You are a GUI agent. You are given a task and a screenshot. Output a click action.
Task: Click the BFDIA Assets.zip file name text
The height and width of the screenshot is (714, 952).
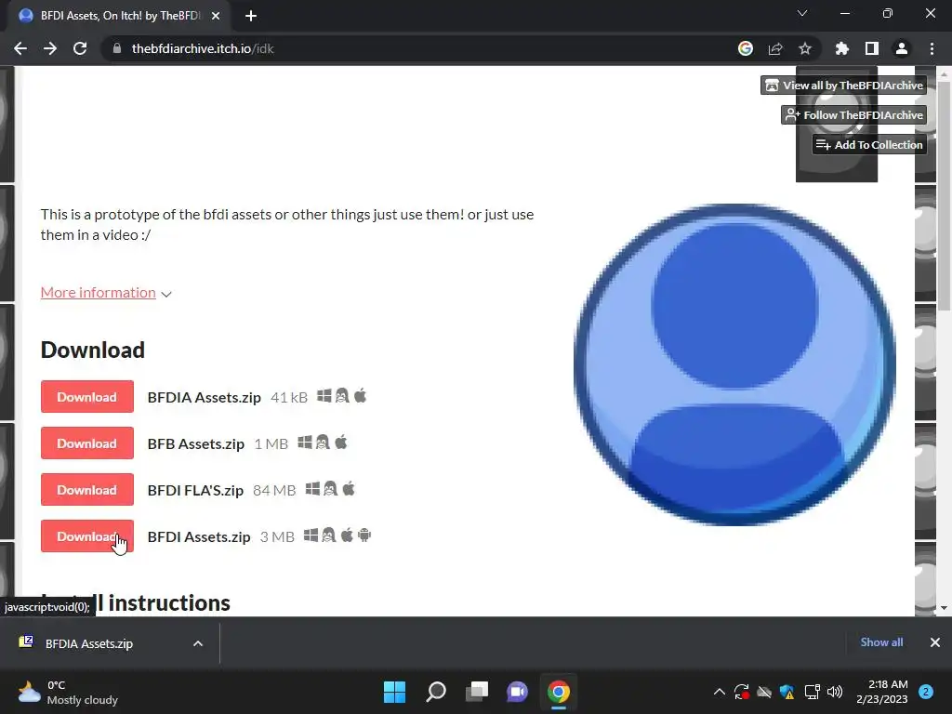click(204, 398)
